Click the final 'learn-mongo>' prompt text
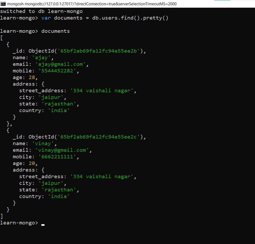255x244 pixels. 19,223
